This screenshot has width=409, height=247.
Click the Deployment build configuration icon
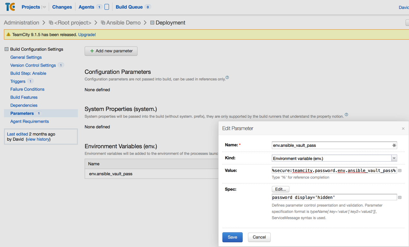click(x=152, y=23)
